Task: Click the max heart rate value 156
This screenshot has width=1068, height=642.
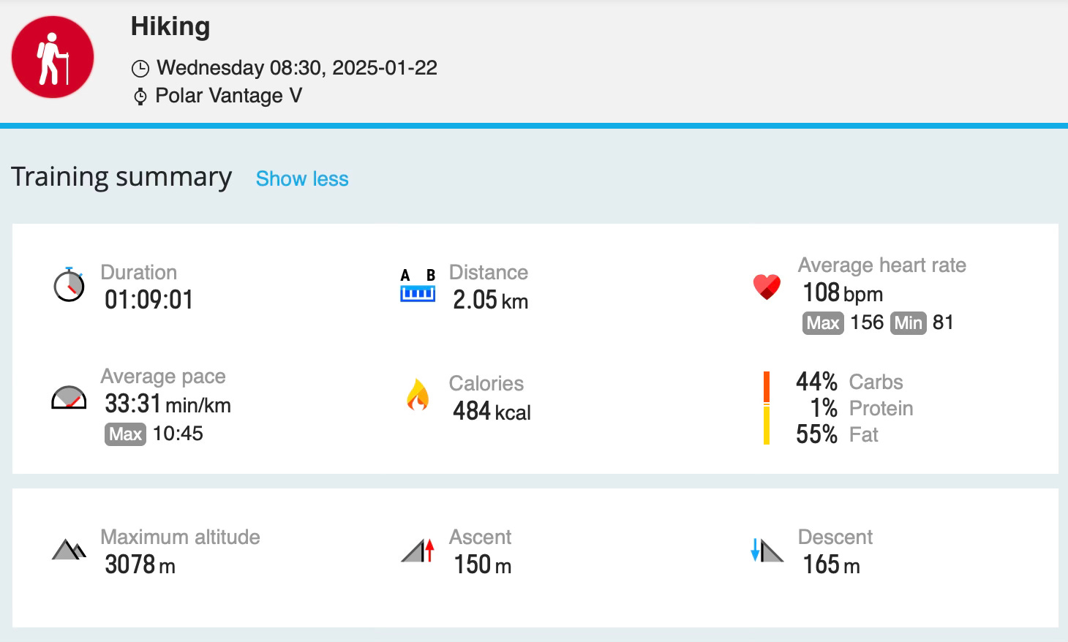Action: click(867, 322)
